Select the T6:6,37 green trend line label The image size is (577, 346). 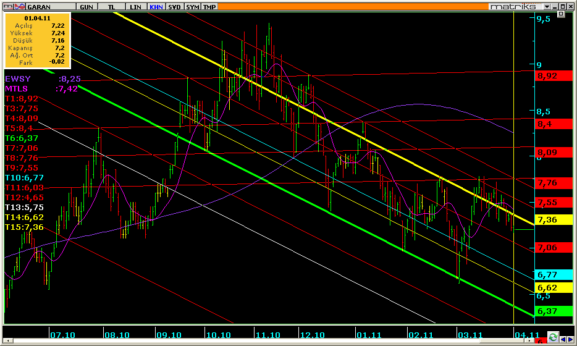[22, 138]
